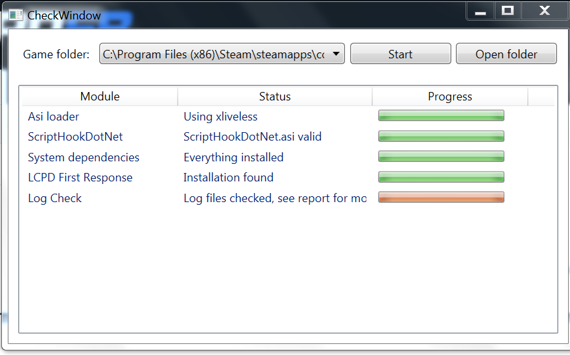Select the ScriptHookDotNet module row
This screenshot has width=570, height=355.
coord(75,137)
